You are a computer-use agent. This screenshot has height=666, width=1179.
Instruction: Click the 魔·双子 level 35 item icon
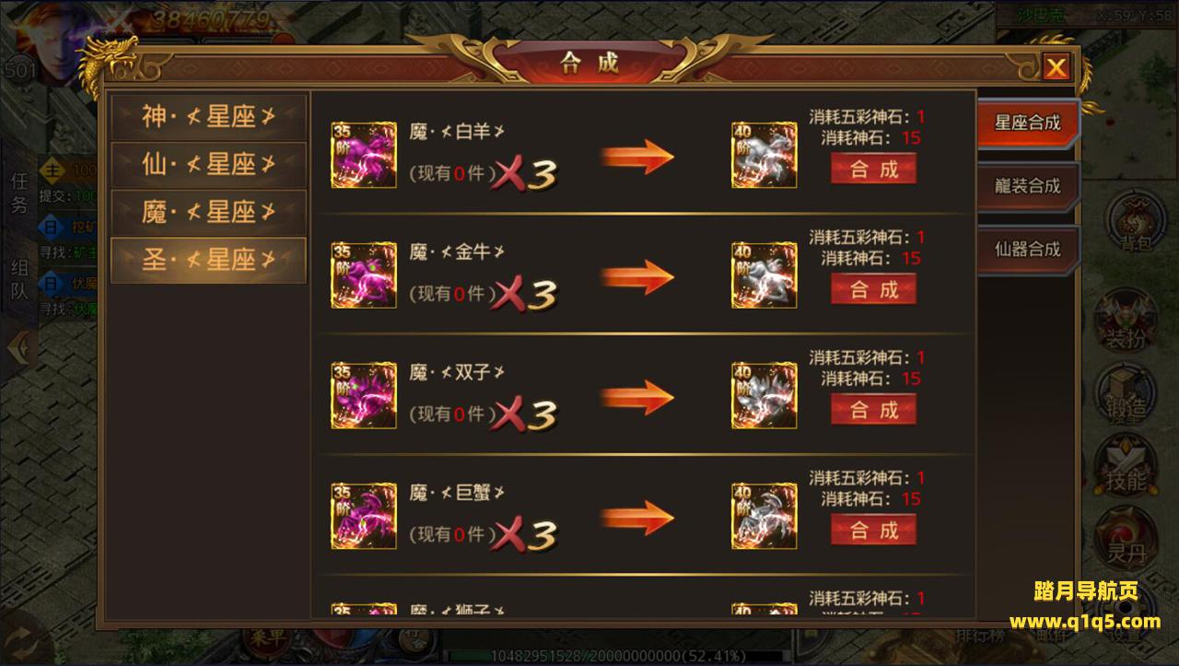pos(364,395)
